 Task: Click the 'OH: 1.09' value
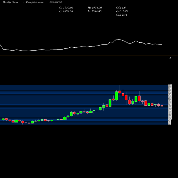click(x=122, y=11)
